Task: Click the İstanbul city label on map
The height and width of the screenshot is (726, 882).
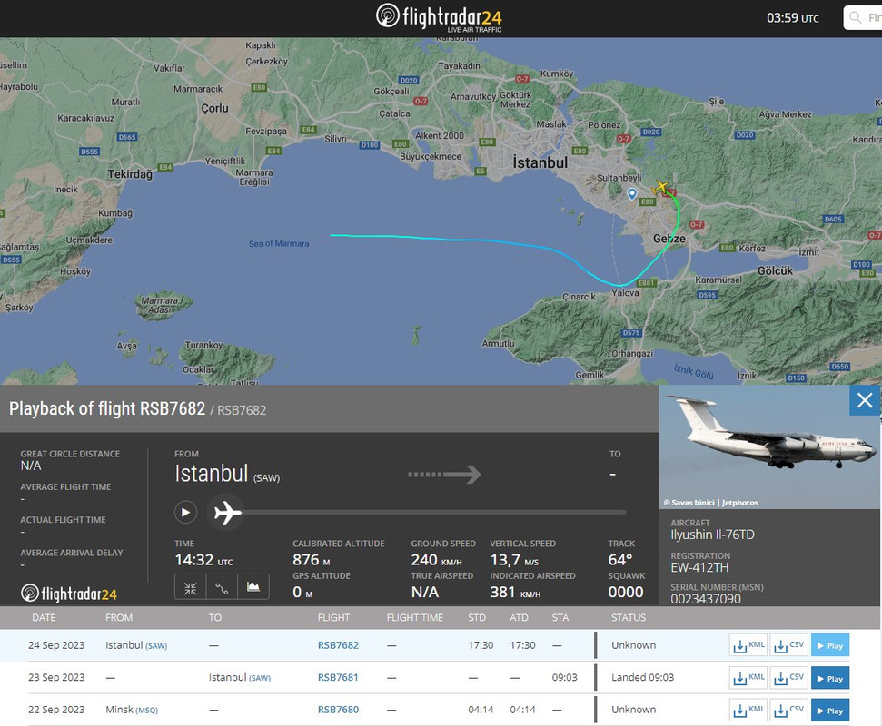Action: (x=540, y=162)
